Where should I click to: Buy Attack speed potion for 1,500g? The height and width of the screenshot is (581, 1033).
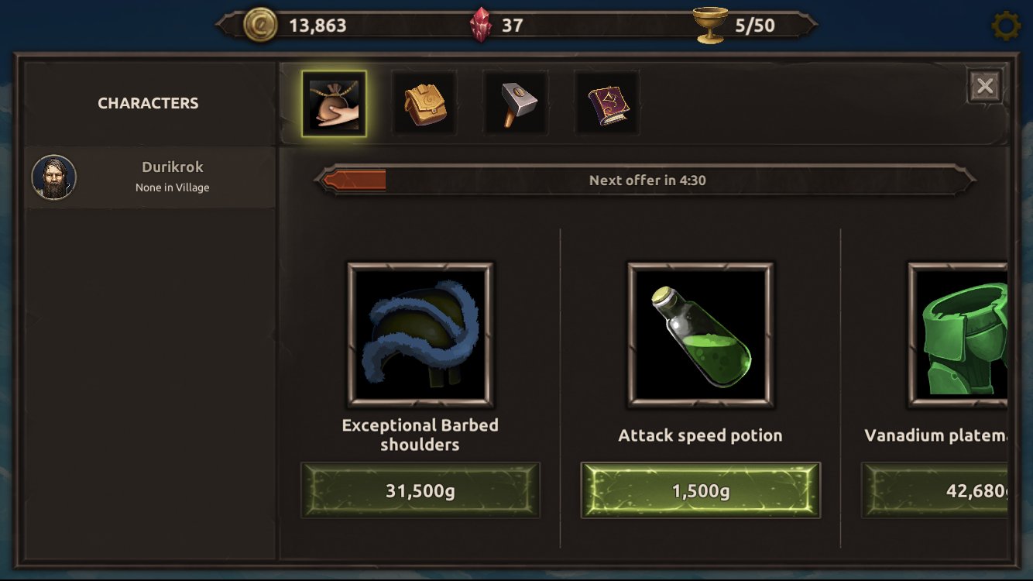click(x=701, y=490)
